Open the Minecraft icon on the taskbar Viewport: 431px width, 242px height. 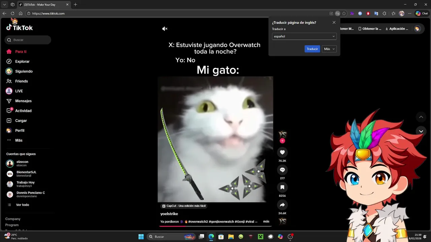pos(260,237)
